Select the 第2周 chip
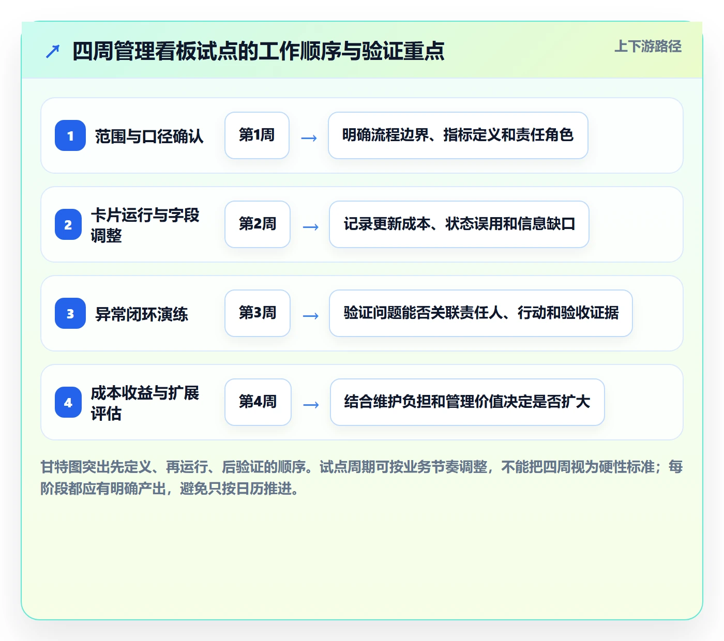The width and height of the screenshot is (724, 641). (258, 224)
